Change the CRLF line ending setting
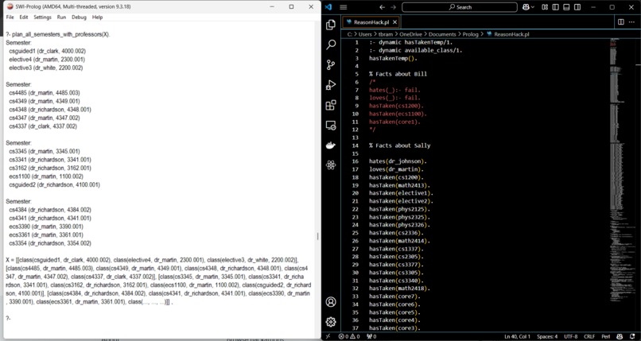The width and height of the screenshot is (641, 341). 589,336
